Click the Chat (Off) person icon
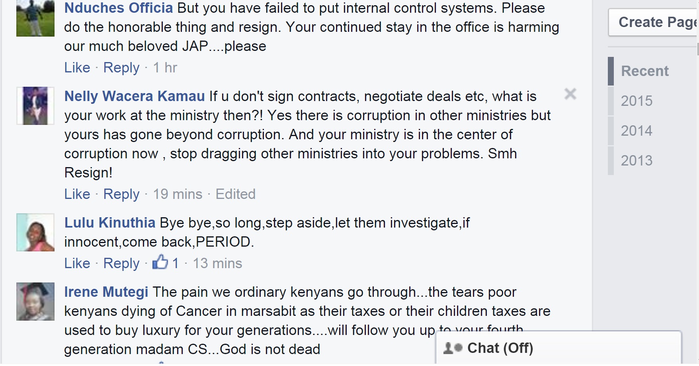Image resolution: width=699 pixels, height=366 pixels. coord(452,348)
